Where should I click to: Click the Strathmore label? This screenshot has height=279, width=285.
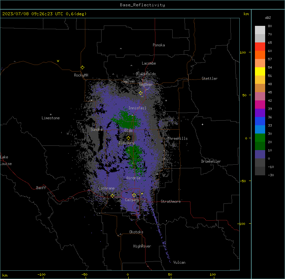(x=171, y=201)
